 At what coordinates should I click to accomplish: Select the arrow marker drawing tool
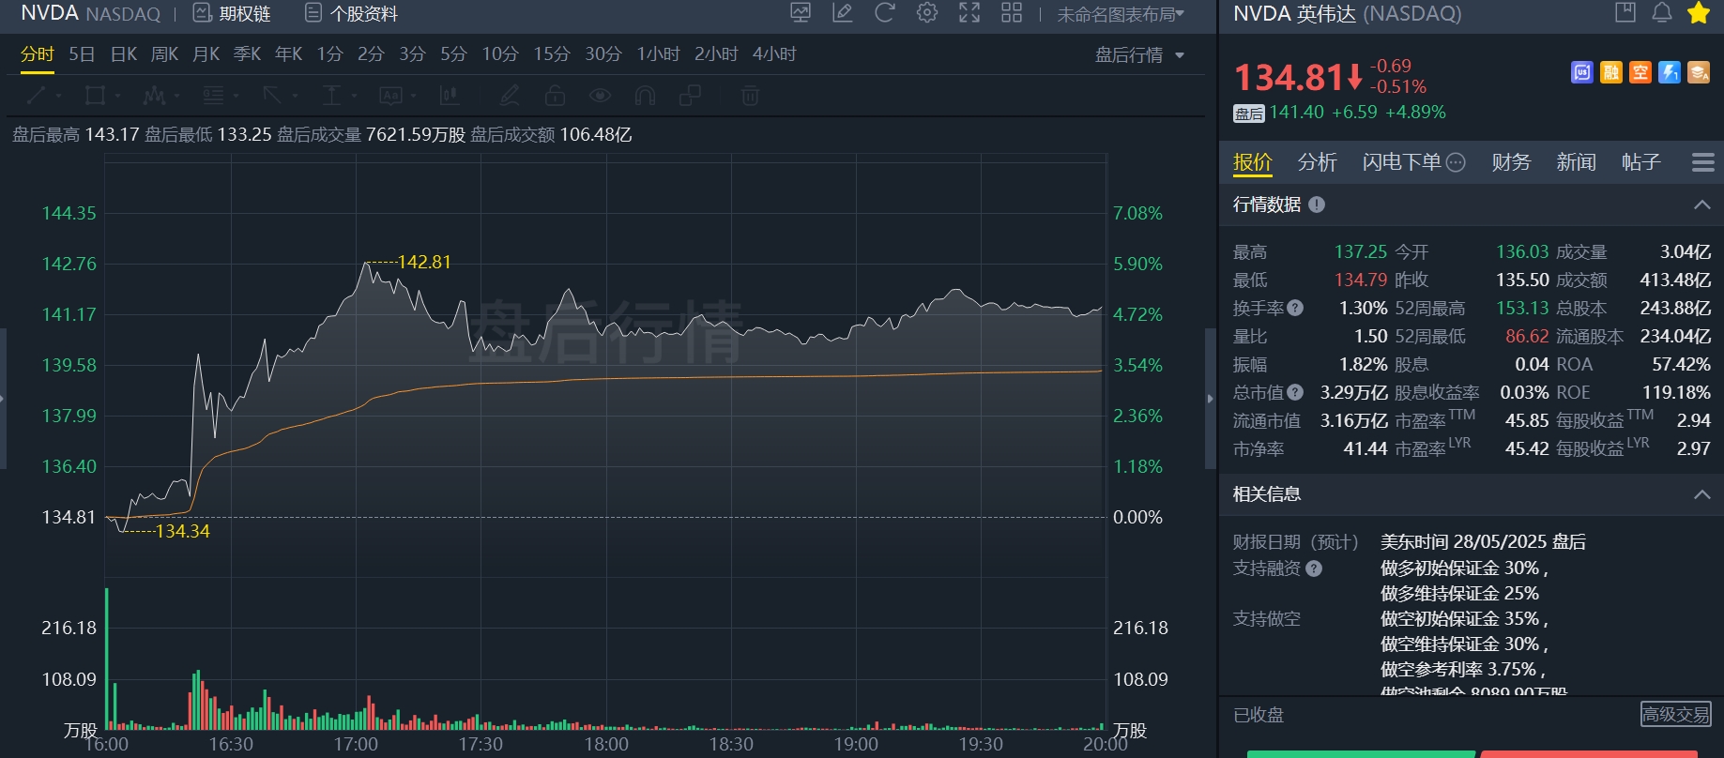tap(272, 96)
